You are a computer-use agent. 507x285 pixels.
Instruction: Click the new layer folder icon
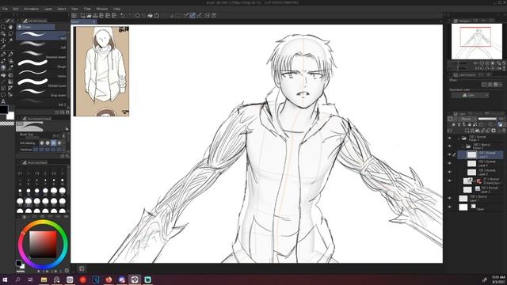[477, 131]
